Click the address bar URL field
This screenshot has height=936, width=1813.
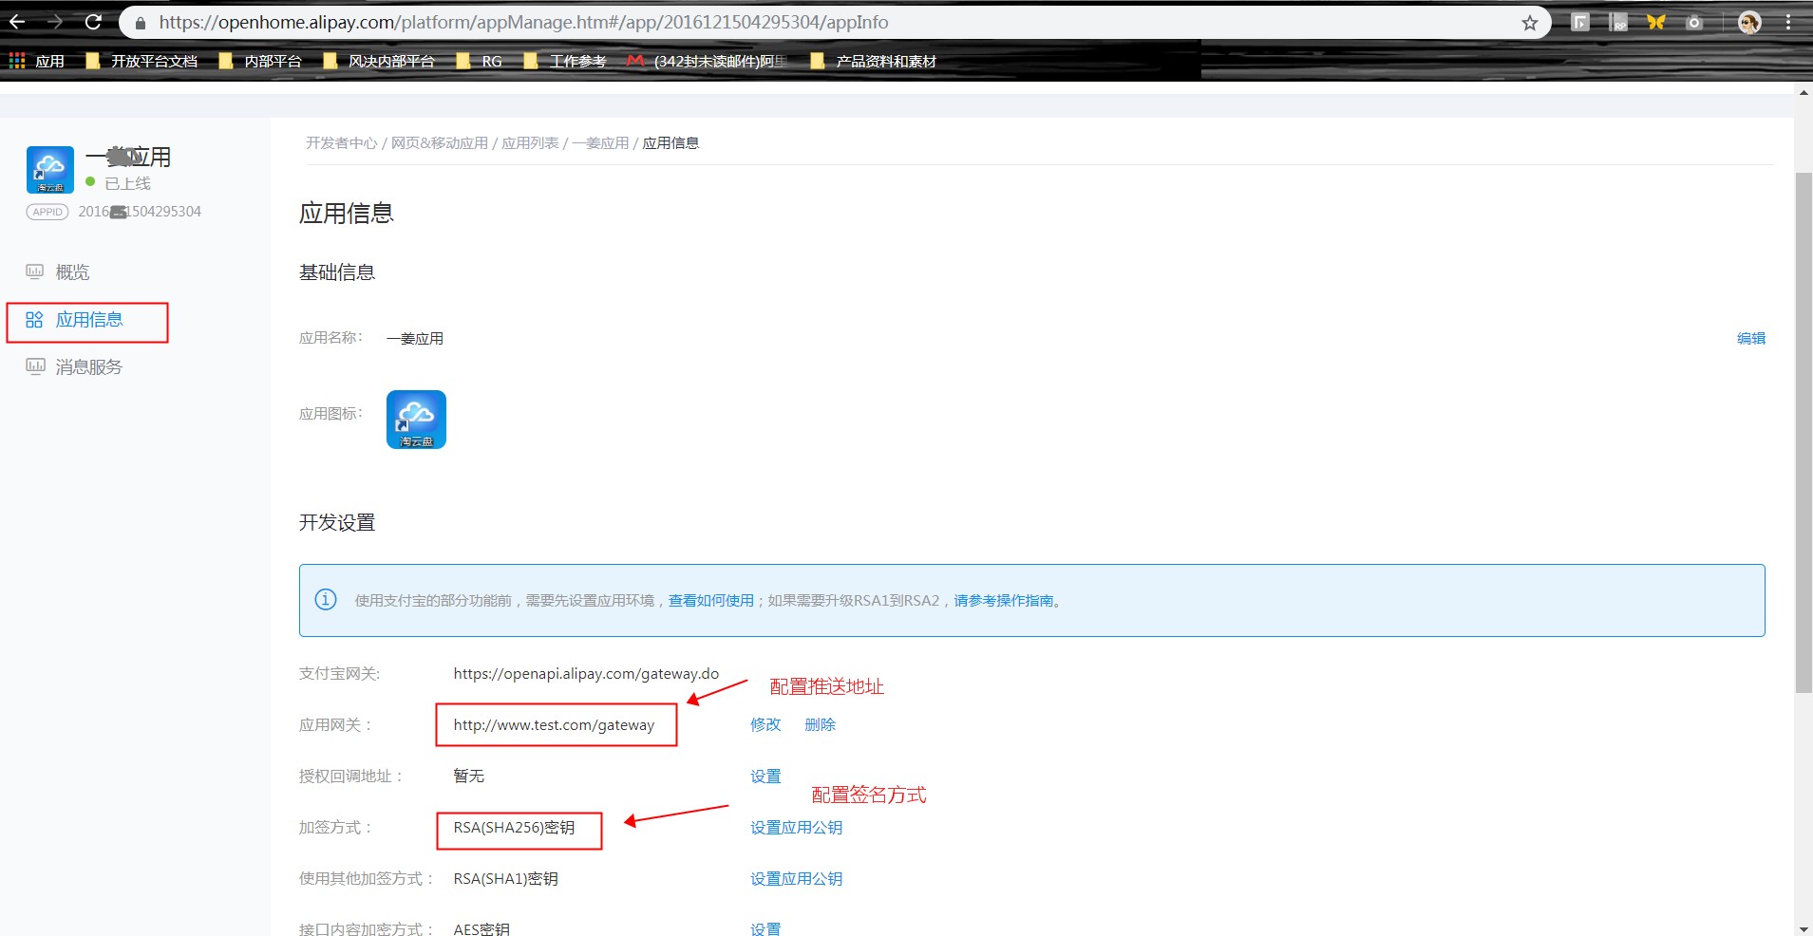pos(836,22)
